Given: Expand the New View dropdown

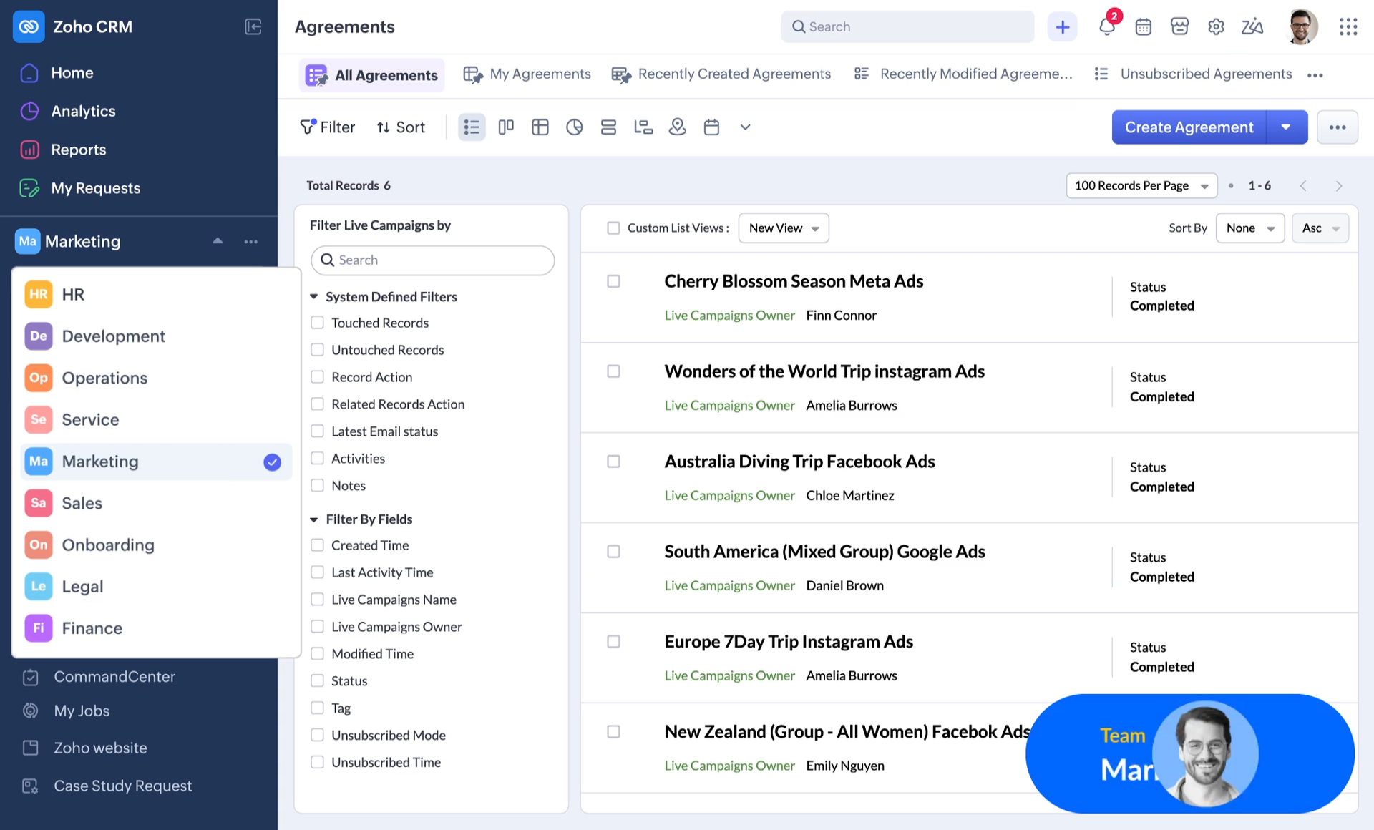Looking at the screenshot, I should (x=783, y=228).
